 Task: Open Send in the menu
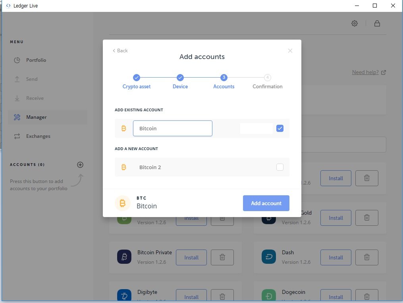tap(48, 79)
